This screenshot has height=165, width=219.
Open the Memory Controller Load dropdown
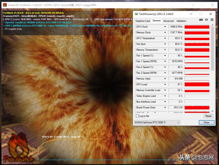click(165, 90)
